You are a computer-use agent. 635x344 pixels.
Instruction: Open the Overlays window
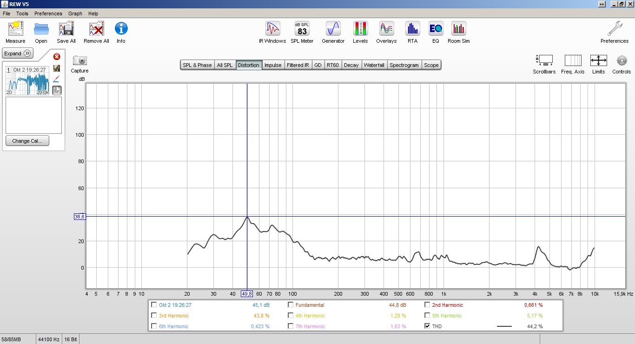[x=386, y=29]
